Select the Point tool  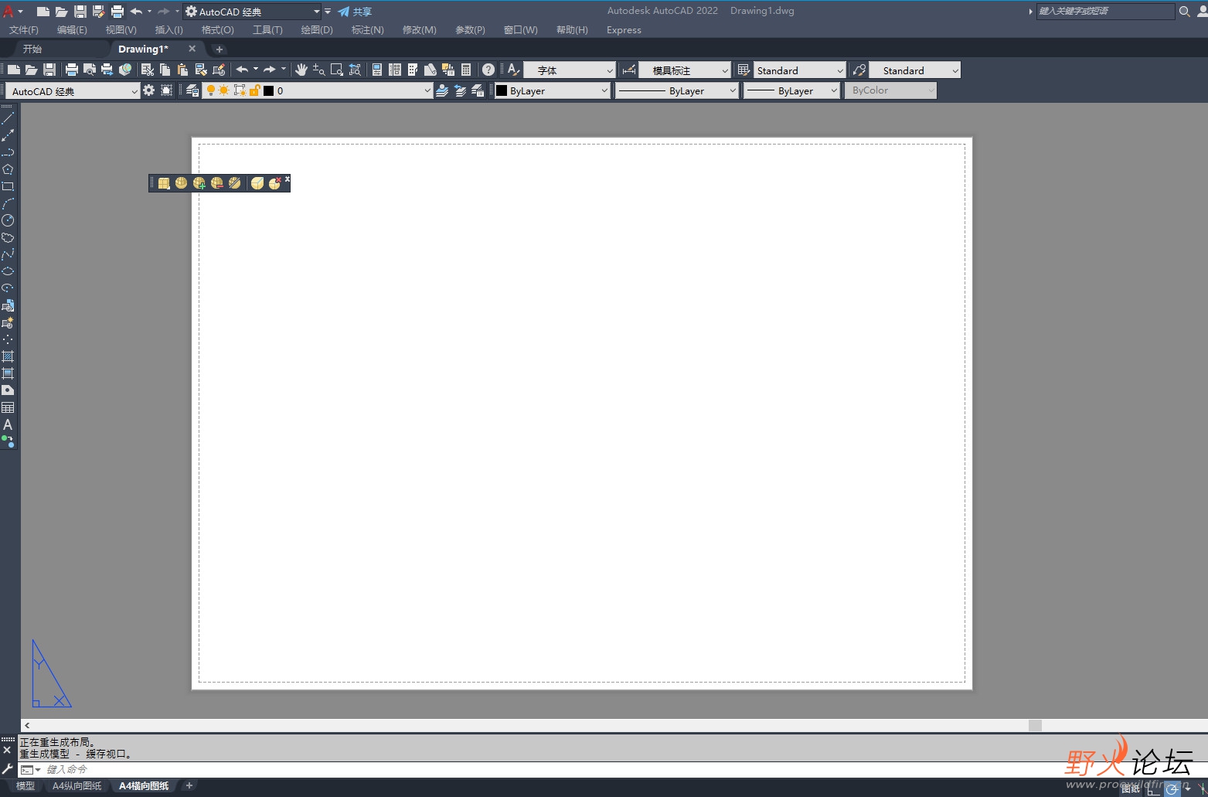tap(8, 339)
